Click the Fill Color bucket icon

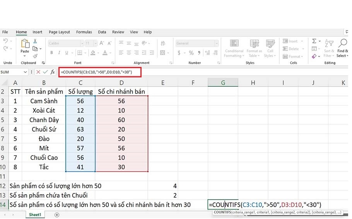click(93, 53)
